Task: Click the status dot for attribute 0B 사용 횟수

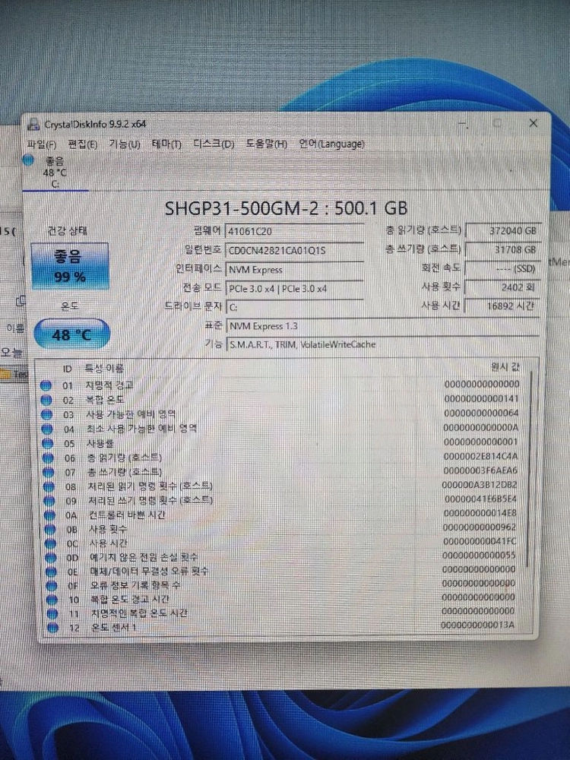Action: coord(50,530)
